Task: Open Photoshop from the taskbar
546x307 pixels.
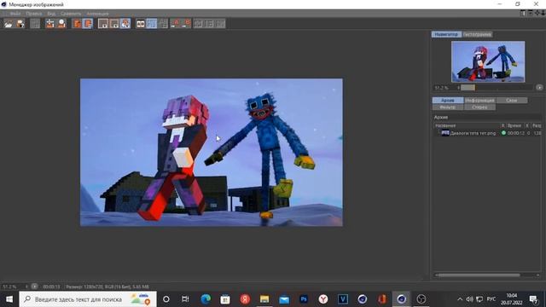Action: (x=304, y=299)
